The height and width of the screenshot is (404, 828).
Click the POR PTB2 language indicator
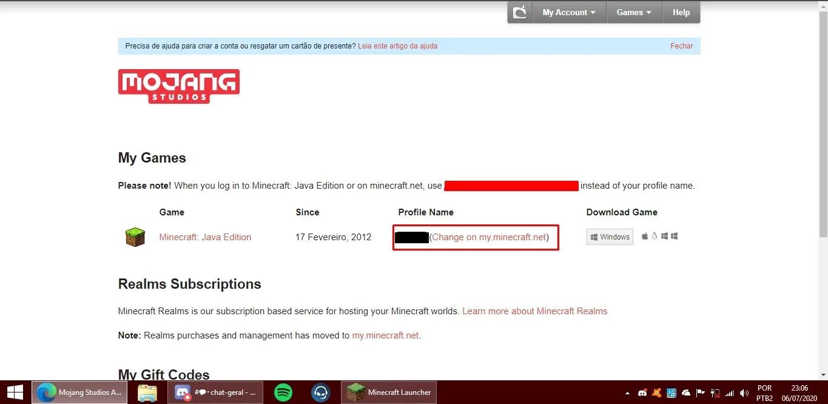tap(765, 393)
